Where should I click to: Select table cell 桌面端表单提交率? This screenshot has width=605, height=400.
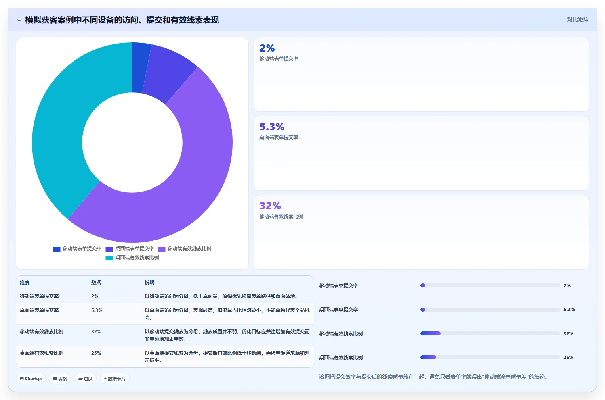39,310
